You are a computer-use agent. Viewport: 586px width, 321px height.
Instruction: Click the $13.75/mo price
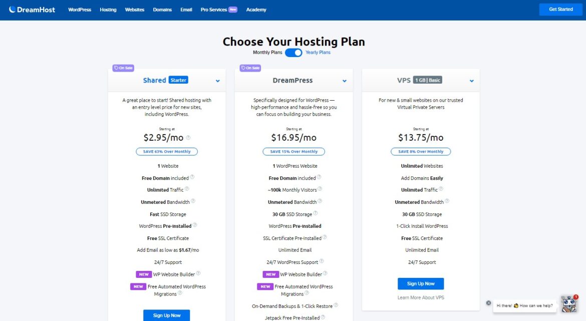coord(421,138)
